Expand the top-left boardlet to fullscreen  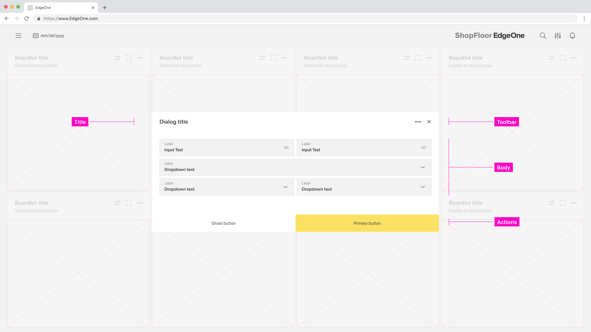(129, 58)
